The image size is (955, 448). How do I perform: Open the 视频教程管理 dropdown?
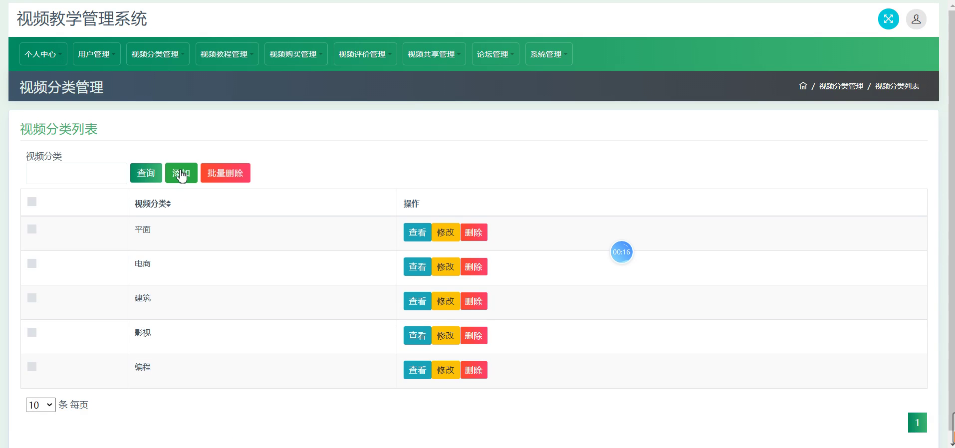coord(227,54)
